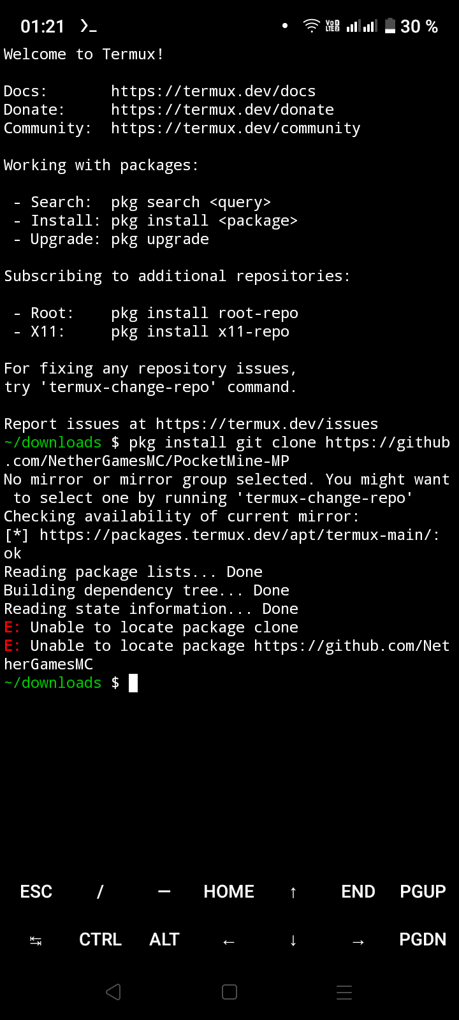Tap the Termux notification icon in status bar

coord(88,26)
